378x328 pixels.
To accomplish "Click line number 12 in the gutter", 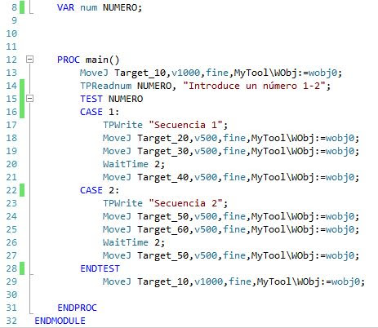I will (11, 60).
